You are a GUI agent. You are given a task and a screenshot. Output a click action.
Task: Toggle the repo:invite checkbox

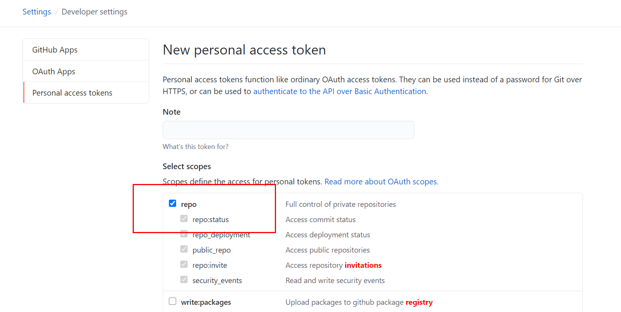point(184,264)
